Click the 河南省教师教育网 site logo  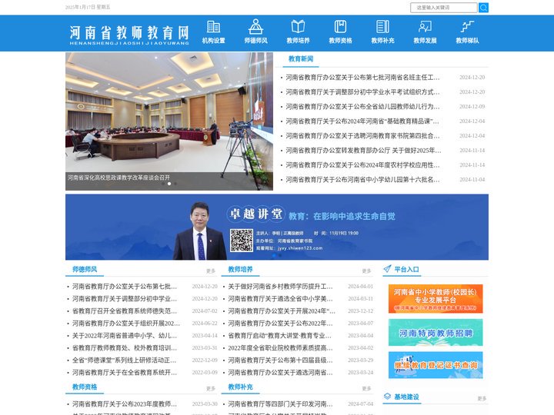click(x=129, y=35)
